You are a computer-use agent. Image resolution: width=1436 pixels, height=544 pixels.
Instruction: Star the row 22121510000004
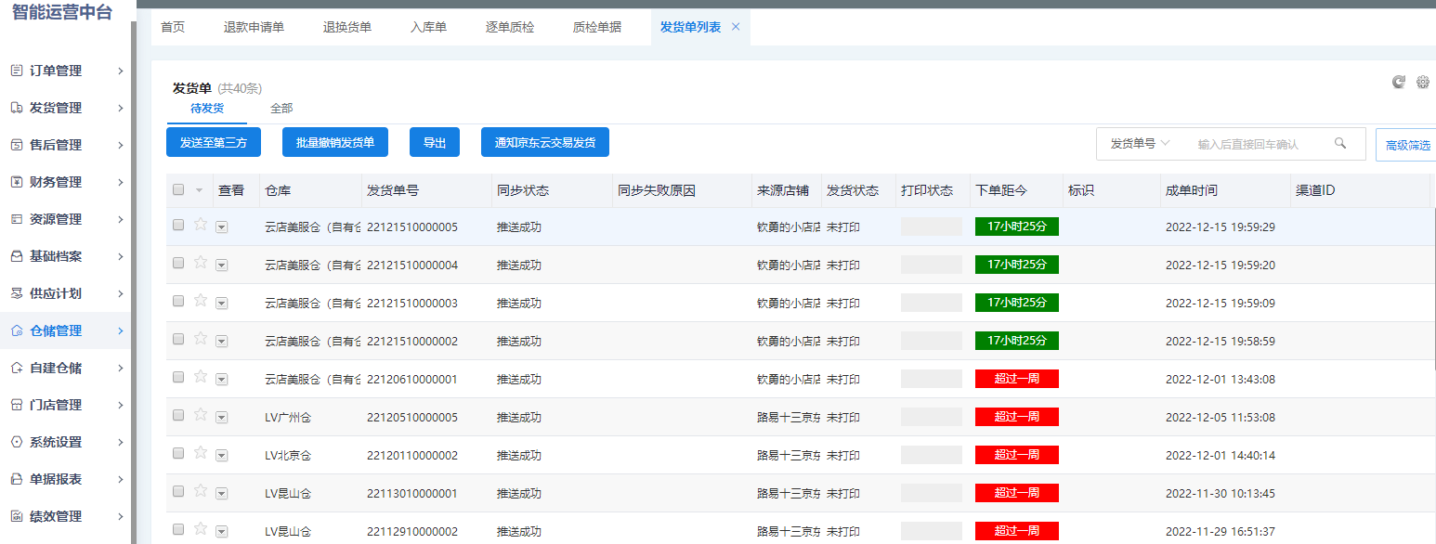pyautogui.click(x=200, y=263)
